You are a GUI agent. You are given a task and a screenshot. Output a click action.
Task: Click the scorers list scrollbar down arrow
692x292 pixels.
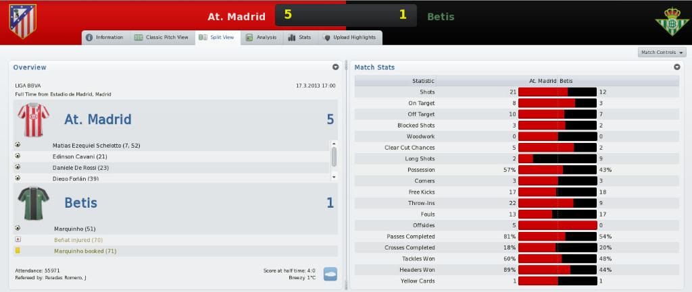334,177
